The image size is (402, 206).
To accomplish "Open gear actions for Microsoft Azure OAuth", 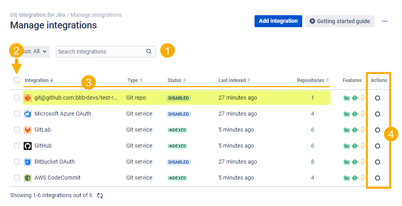I will (377, 114).
